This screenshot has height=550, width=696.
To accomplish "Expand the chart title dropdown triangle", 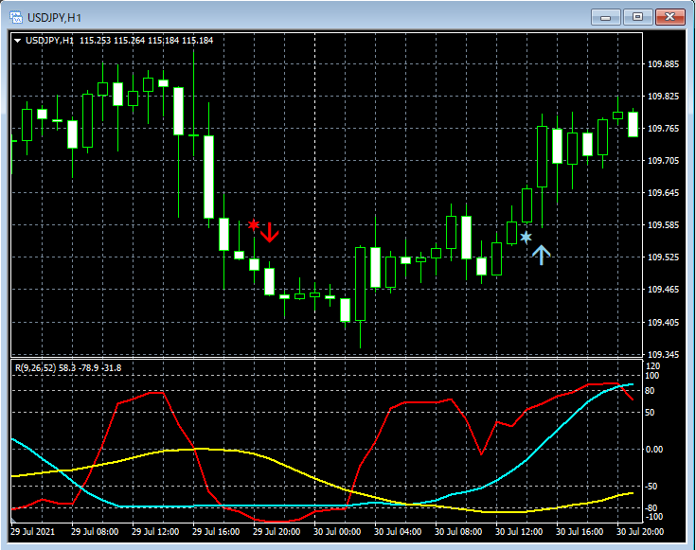I will [18, 41].
